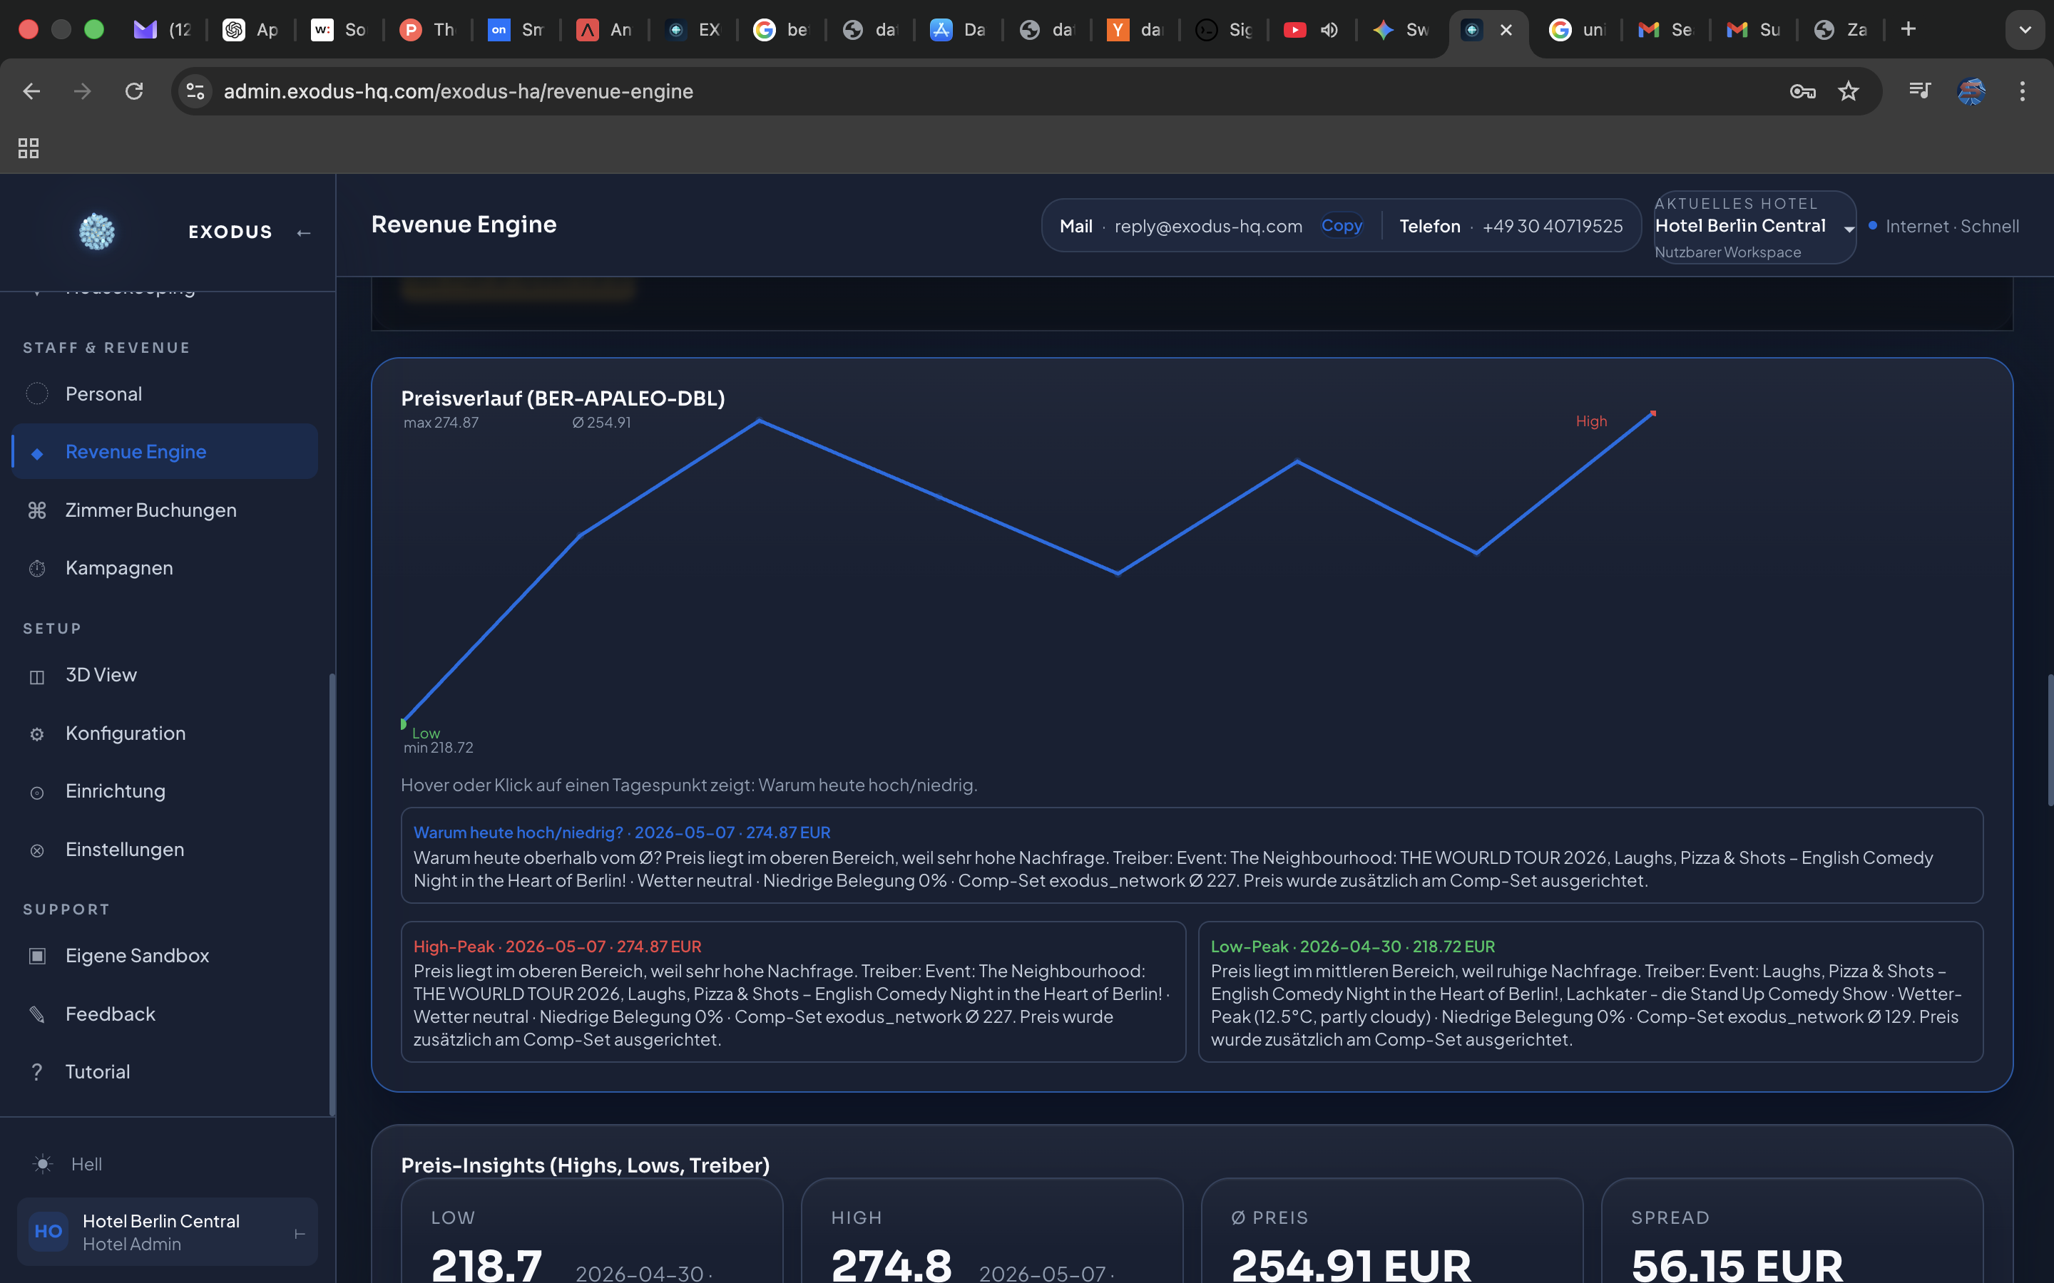Switch to the Gmail tab (12
The height and width of the screenshot is (1283, 2054).
(163, 30)
